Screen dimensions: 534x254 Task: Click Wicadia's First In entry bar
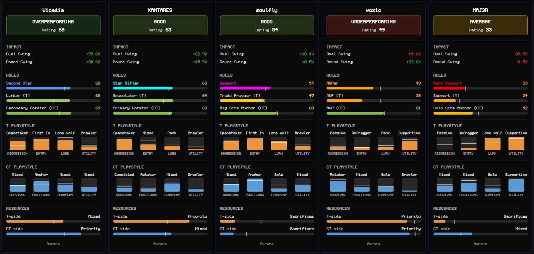click(x=41, y=144)
